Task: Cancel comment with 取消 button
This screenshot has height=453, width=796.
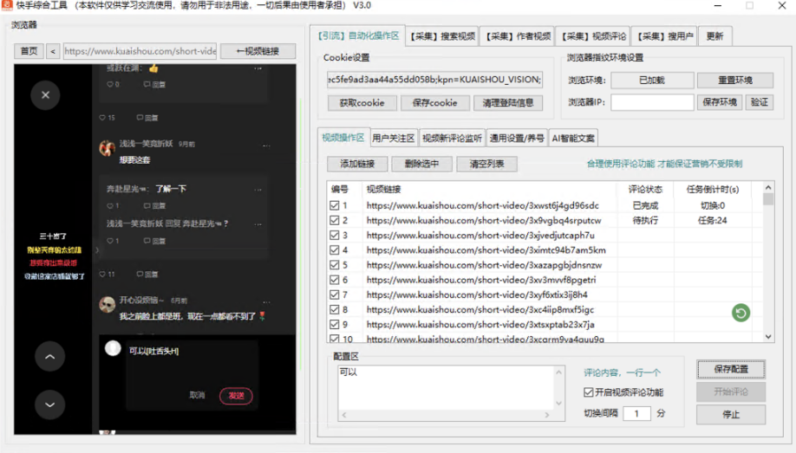Action: [197, 395]
